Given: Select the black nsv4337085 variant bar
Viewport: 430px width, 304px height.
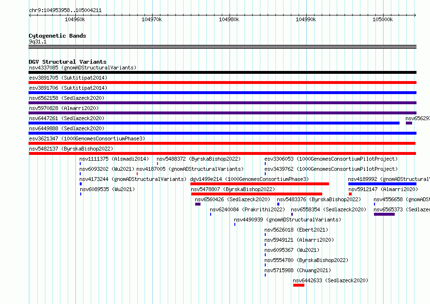Looking at the screenshot, I should [x=222, y=72].
